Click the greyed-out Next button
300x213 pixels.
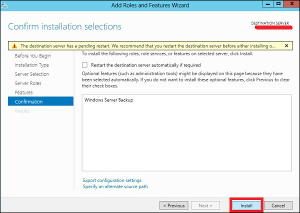pyautogui.click(x=208, y=205)
